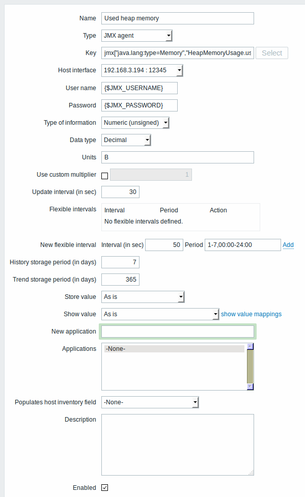Click the Add flexible interval link

(x=288, y=245)
